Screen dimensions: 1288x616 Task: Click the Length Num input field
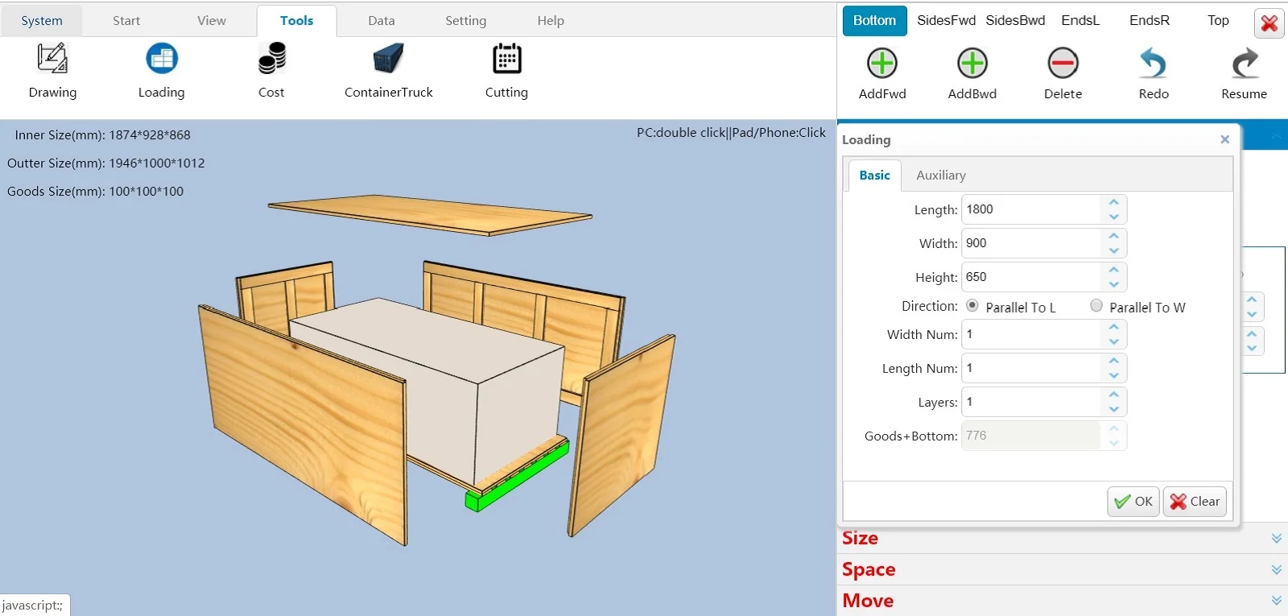(1031, 368)
